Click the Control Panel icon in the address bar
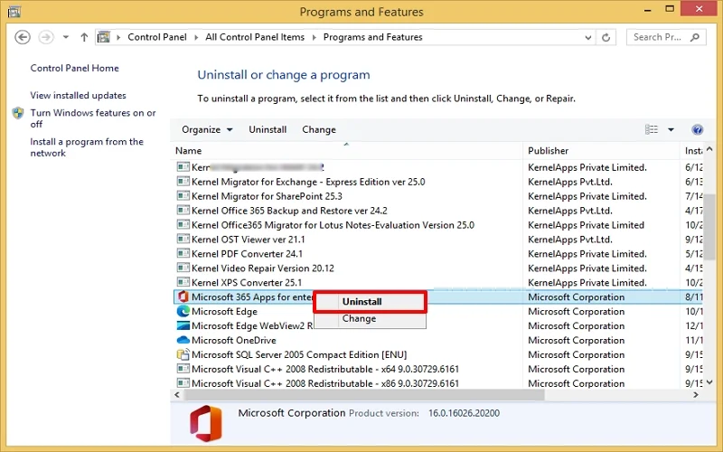Screen dimensions: 723x452 pyautogui.click(x=104, y=37)
